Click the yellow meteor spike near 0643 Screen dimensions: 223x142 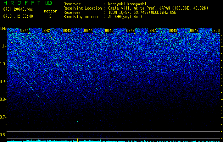click(x=77, y=140)
